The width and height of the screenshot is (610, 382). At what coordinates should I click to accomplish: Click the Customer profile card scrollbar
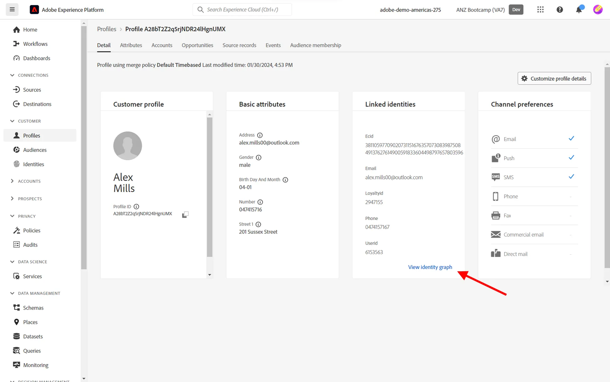(210, 187)
